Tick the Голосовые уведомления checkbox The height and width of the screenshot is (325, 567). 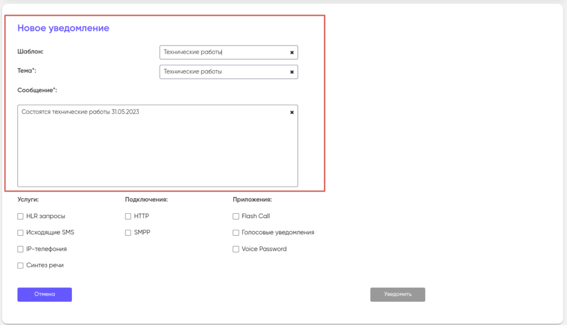click(x=236, y=233)
